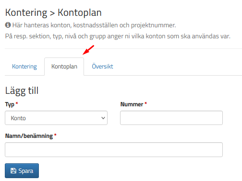Image resolution: width=242 pixels, height=181 pixels.
Task: Click the Kontering > Kontoplan page heading
Action: [53, 12]
